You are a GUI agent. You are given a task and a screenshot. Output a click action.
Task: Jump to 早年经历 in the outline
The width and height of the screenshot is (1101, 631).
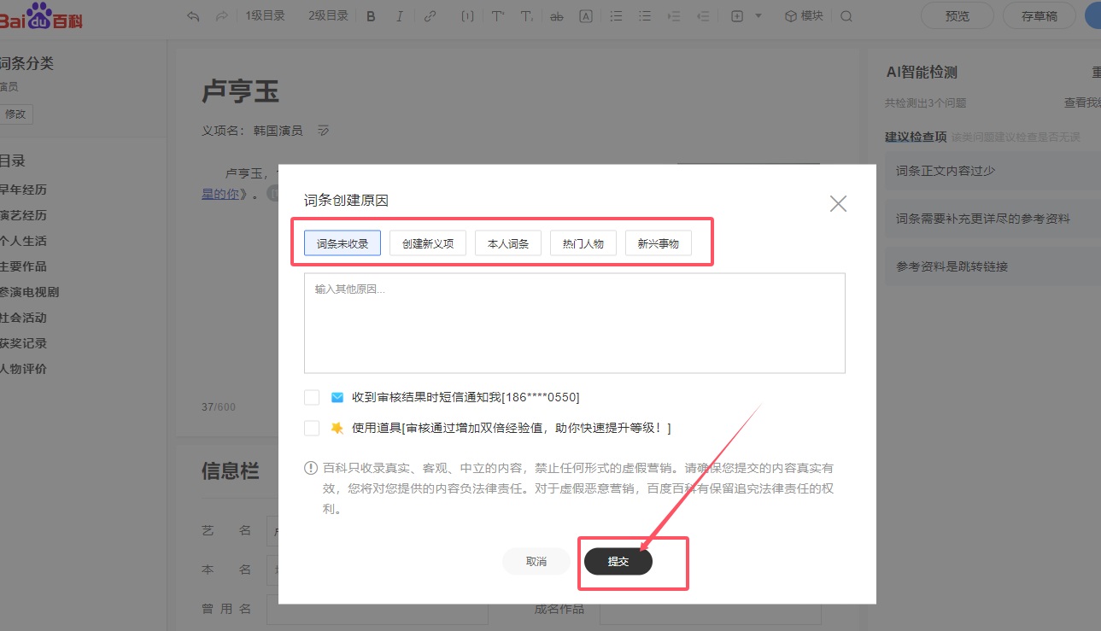(x=23, y=190)
